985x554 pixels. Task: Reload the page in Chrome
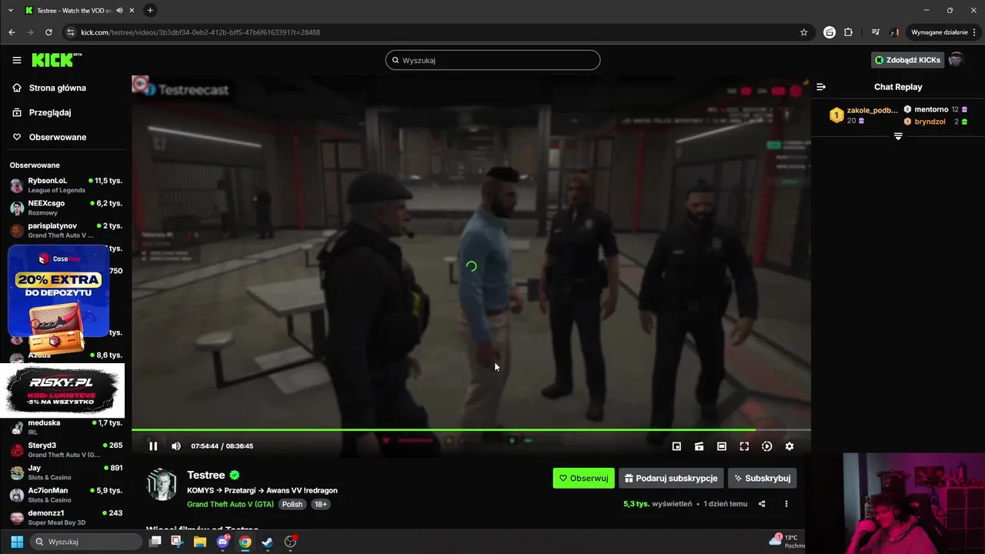click(x=48, y=32)
